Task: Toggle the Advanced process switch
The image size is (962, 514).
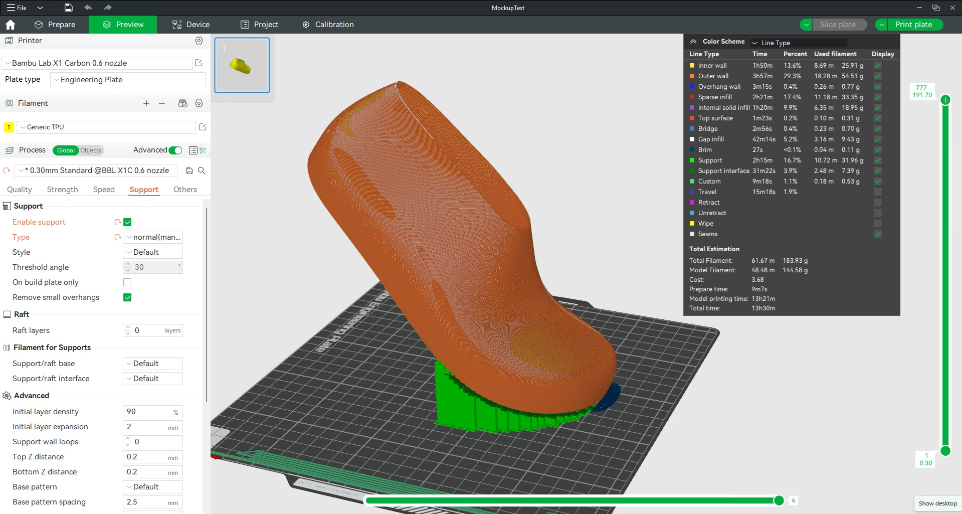Action: [x=174, y=150]
